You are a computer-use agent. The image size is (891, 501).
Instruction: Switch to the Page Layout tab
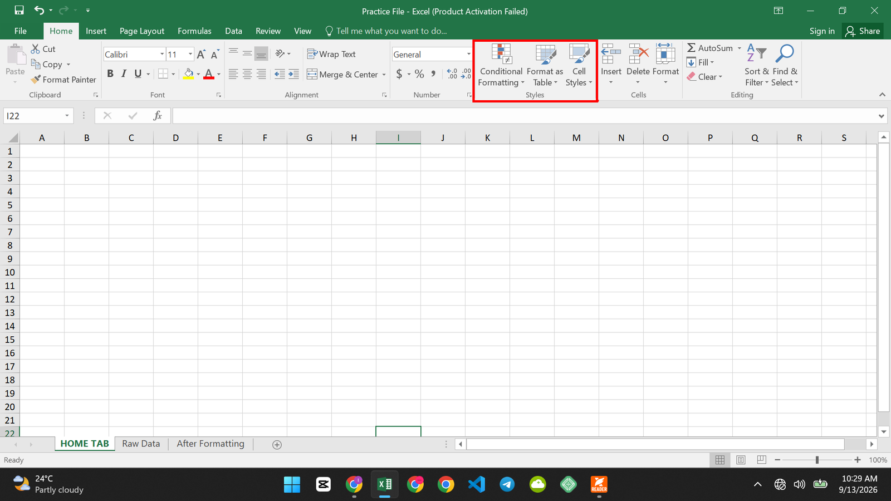coord(142,31)
